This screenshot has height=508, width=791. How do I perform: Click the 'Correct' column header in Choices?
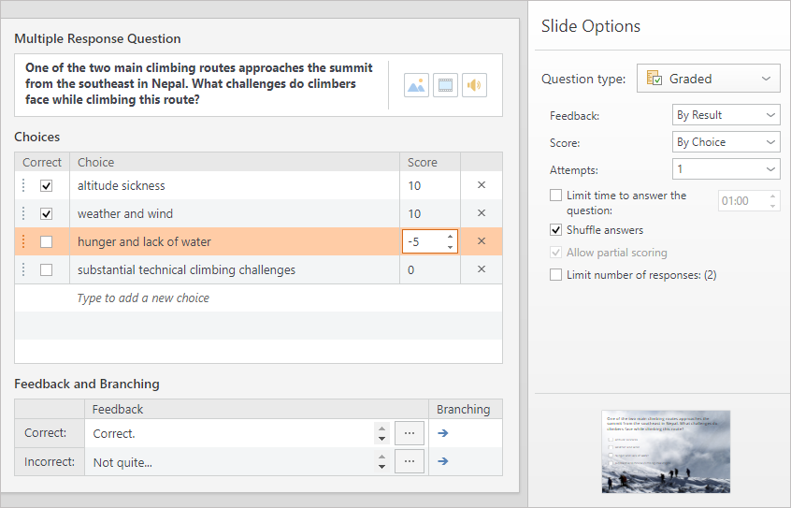click(42, 162)
